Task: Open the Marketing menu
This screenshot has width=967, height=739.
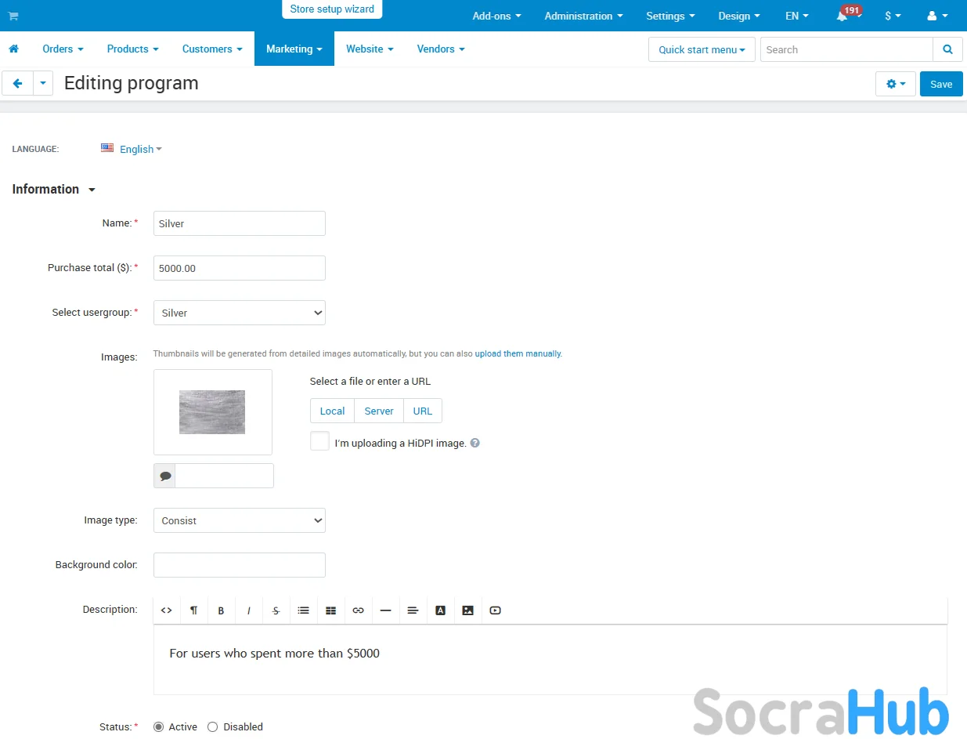Action: (x=294, y=49)
